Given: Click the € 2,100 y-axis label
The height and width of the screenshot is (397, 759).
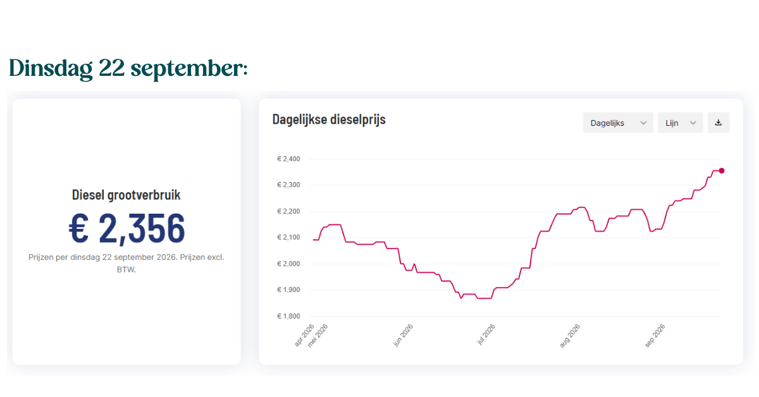Looking at the screenshot, I should coord(288,238).
